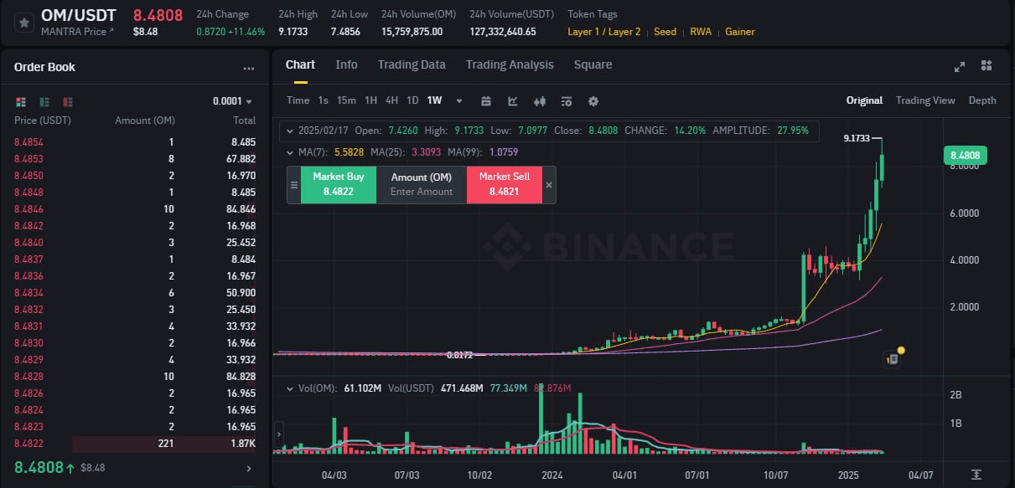Select the 8.4846 ask price row

[135, 209]
